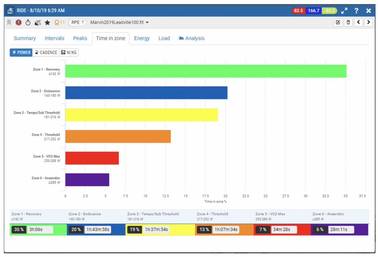
Task: Click the 28m:11s time value
Action: tap(341, 229)
